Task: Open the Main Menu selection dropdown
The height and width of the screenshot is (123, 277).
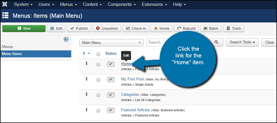Action: (111, 43)
